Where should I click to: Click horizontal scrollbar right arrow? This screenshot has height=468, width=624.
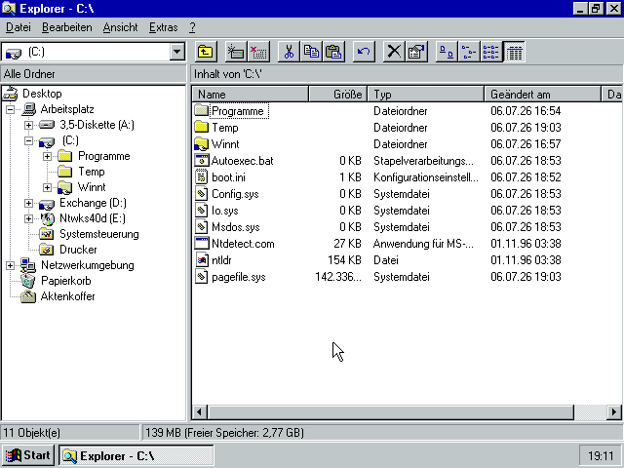tap(614, 412)
